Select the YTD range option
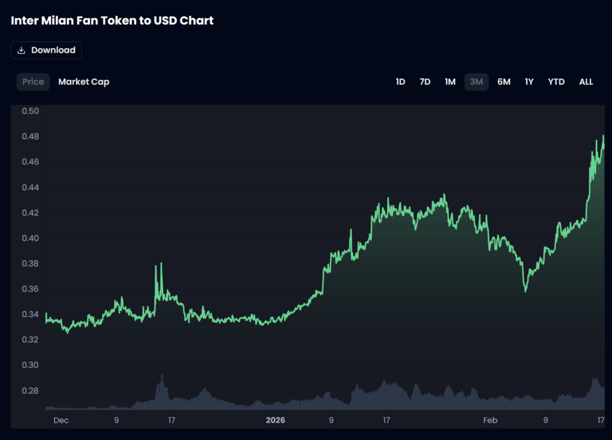 [556, 81]
